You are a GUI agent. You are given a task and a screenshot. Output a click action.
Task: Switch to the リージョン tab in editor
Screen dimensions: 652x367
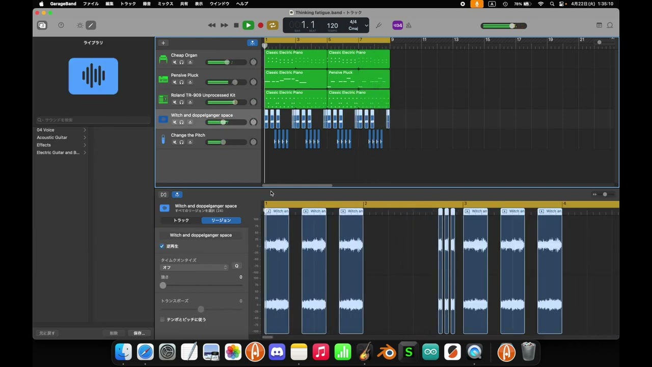coord(221,220)
